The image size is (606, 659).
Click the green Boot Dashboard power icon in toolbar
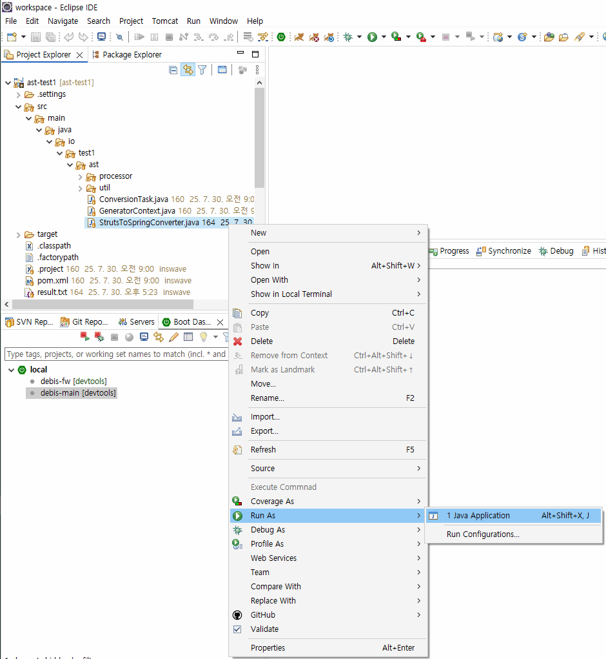(x=281, y=37)
